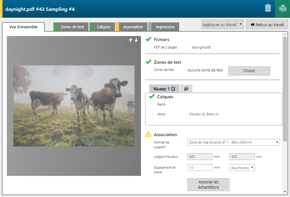Click Retour au travail button
This screenshot has width=290, height=197.
pos(267,25)
